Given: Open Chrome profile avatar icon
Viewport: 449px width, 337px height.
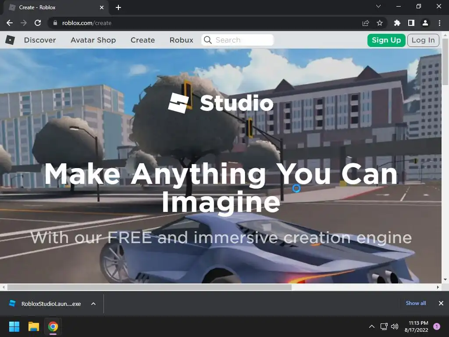Looking at the screenshot, I should 425,23.
